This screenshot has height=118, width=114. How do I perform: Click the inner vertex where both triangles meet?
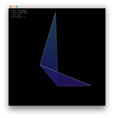tap(58, 72)
